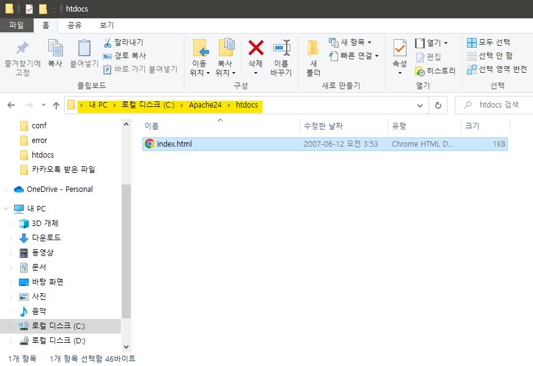The height and width of the screenshot is (366, 533).
Task: Click the Up one level arrow
Action: tap(56, 105)
